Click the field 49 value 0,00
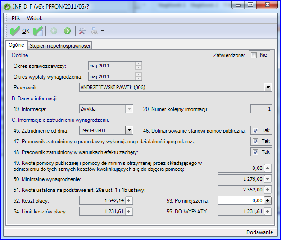 (x=241, y=168)
